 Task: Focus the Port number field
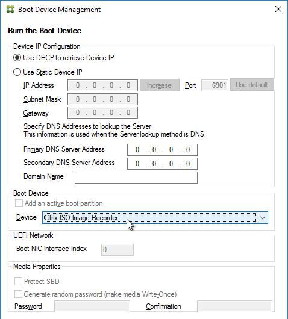pyautogui.click(x=214, y=85)
